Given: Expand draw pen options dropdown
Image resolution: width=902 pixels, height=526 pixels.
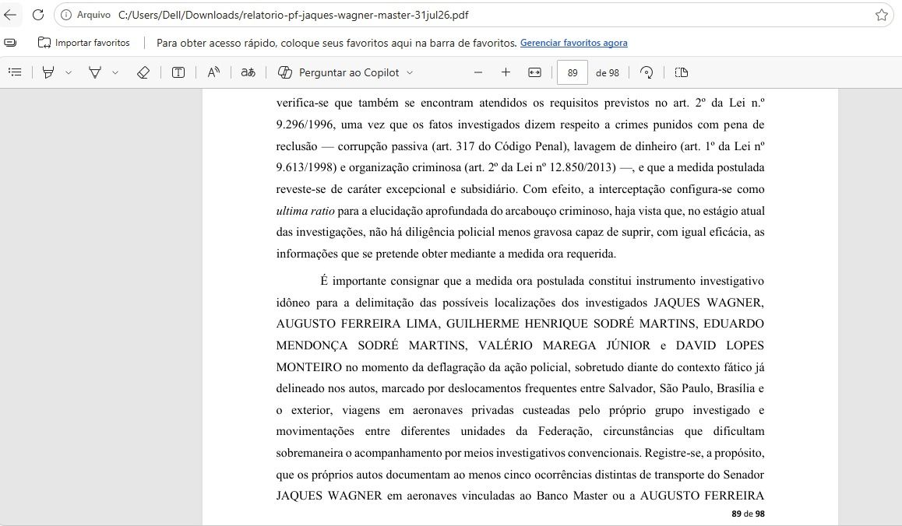Looking at the screenshot, I should click(115, 72).
